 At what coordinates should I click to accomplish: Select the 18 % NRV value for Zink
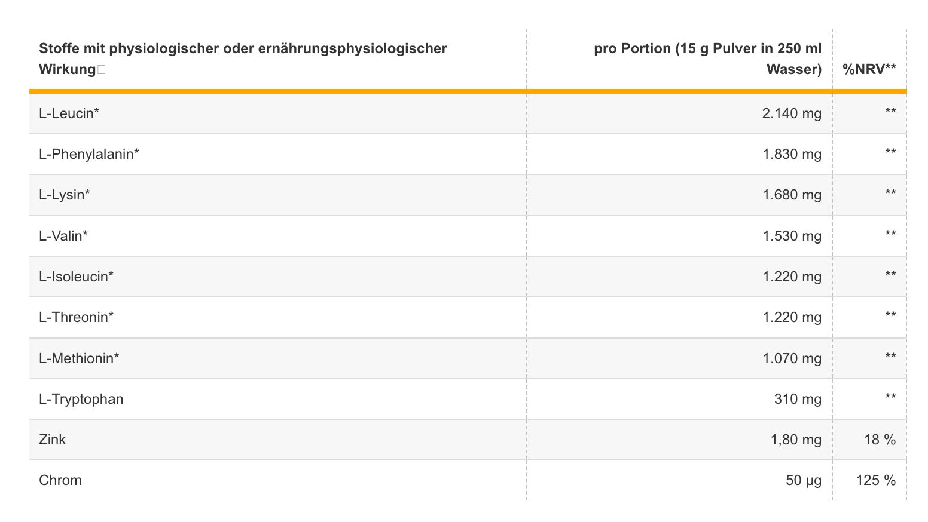pyautogui.click(x=880, y=440)
